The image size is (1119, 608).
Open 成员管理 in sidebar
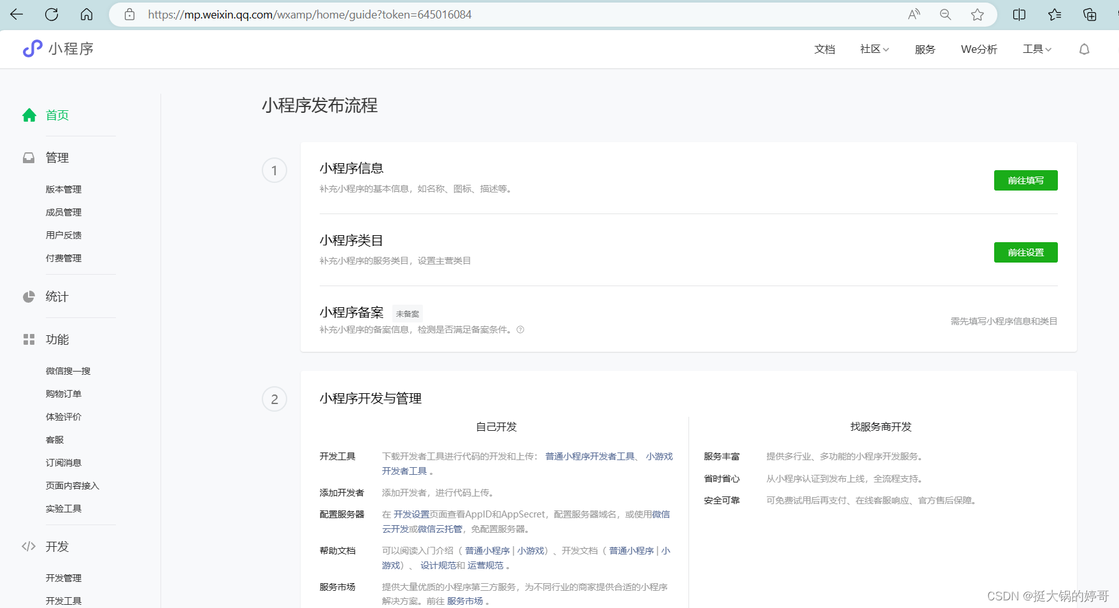(x=64, y=212)
